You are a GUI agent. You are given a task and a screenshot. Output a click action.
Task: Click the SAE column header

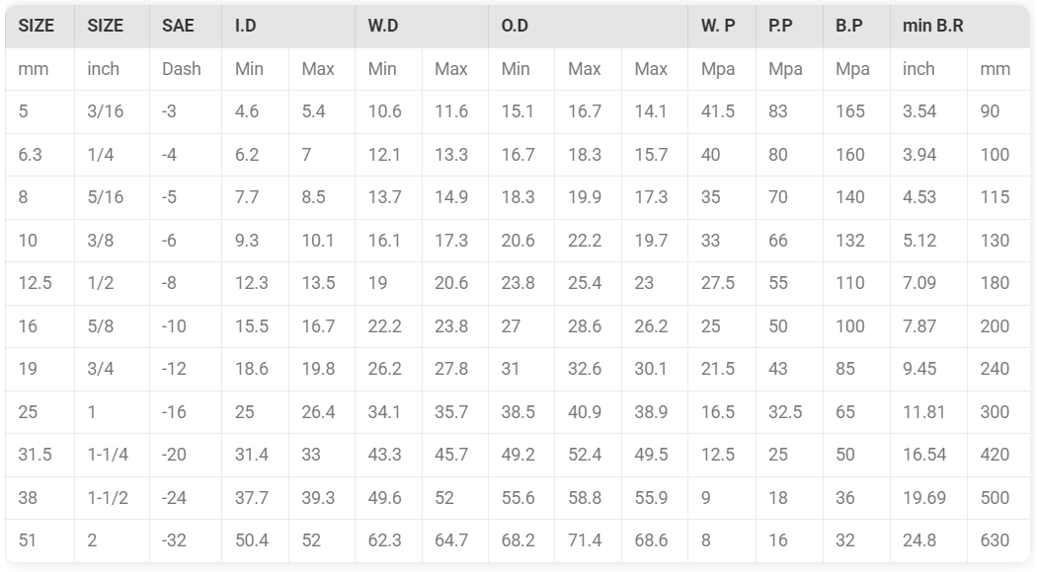(x=186, y=26)
